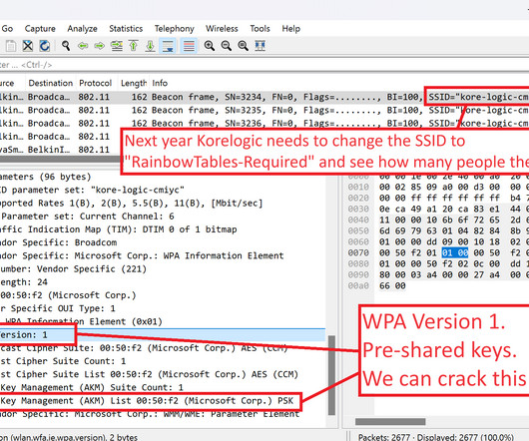
Task: Click the hex pane horizontal scrollbar
Action: 390,421
